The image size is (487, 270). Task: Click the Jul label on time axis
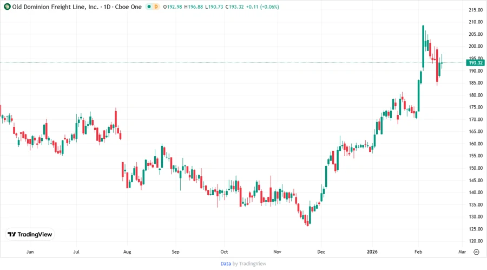pos(76,252)
